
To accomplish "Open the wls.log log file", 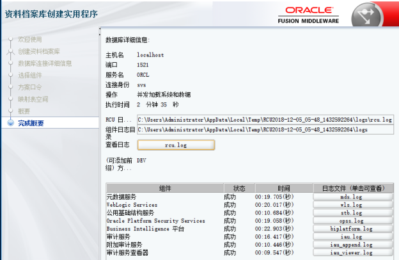I will point(353,205).
